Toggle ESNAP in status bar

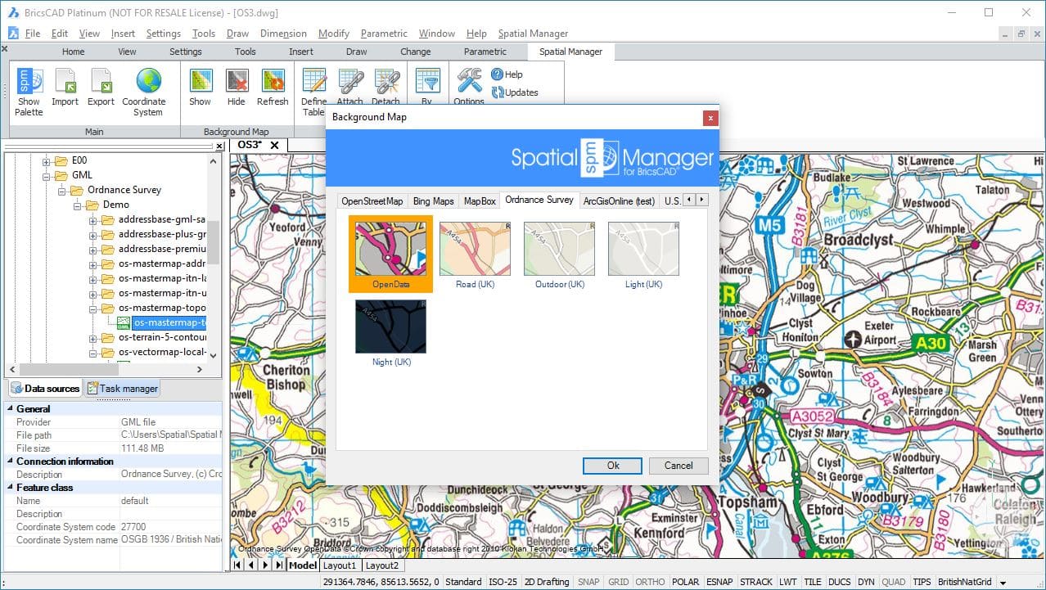719,582
